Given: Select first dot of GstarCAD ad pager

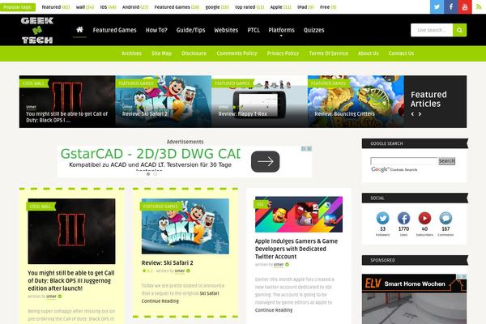Looking at the screenshot, I should tap(148, 174).
